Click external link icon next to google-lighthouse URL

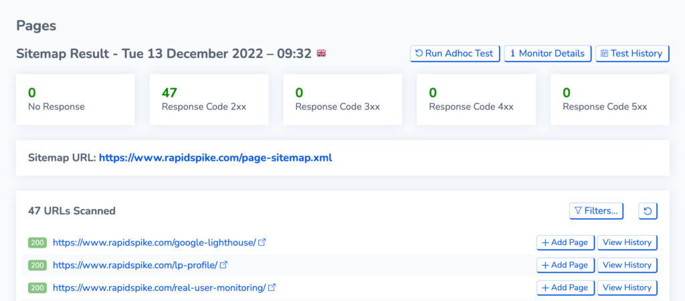coord(262,242)
